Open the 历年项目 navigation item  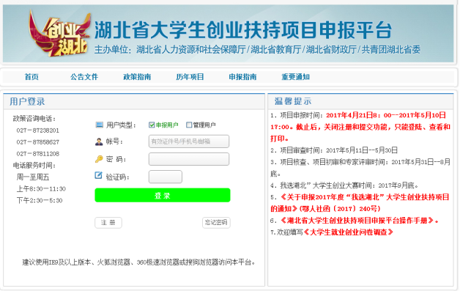pos(190,77)
